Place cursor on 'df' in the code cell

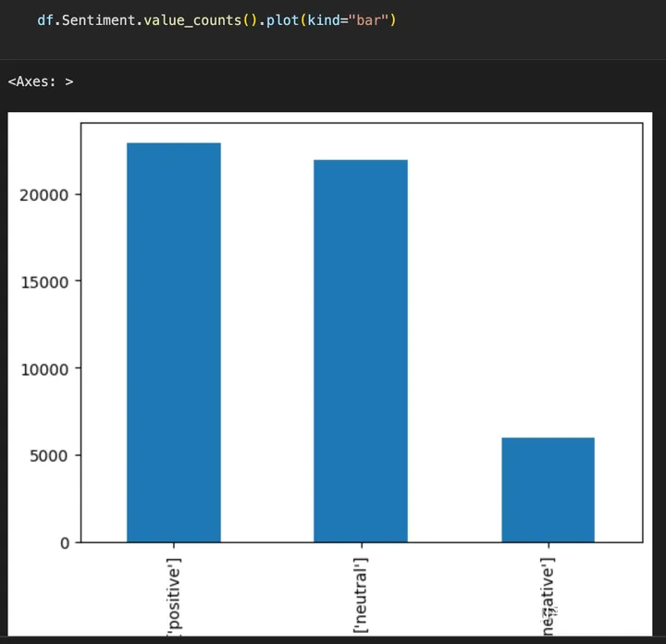tap(44, 19)
